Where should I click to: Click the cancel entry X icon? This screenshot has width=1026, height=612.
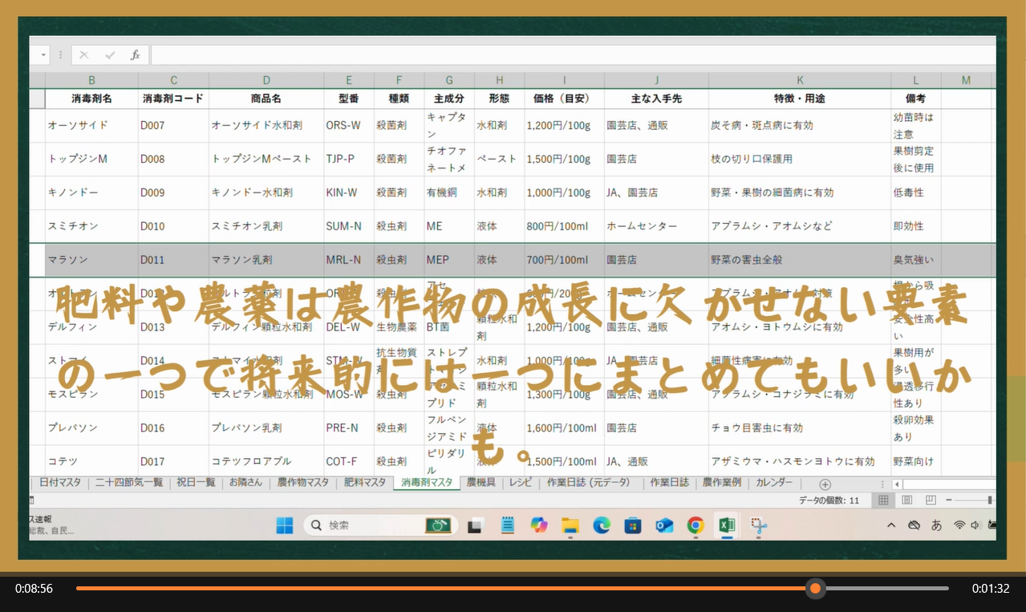point(84,55)
